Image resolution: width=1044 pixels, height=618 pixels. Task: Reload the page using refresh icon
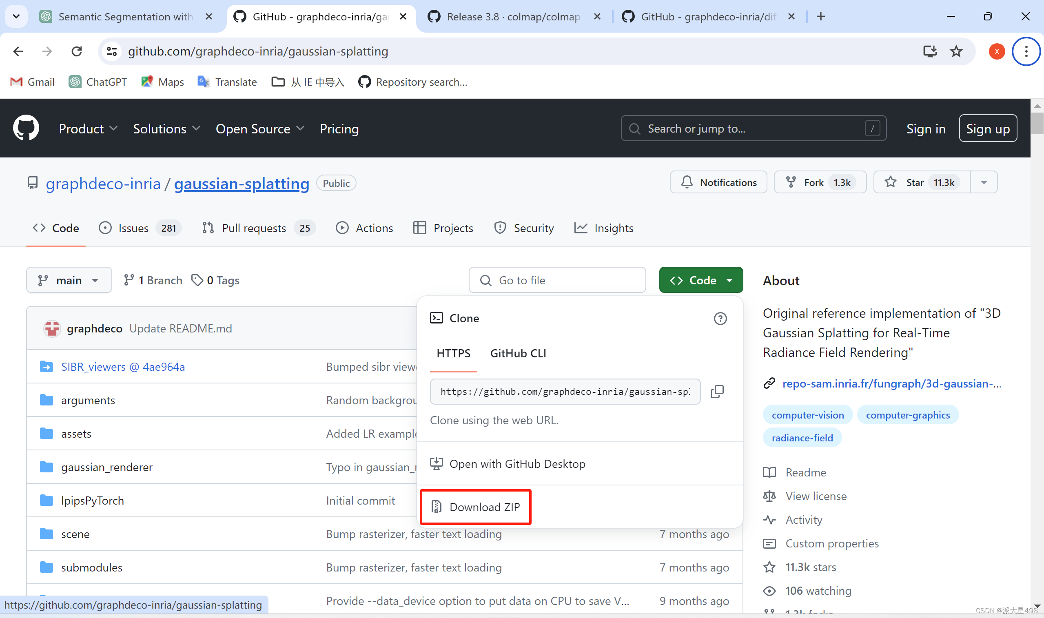click(x=77, y=51)
